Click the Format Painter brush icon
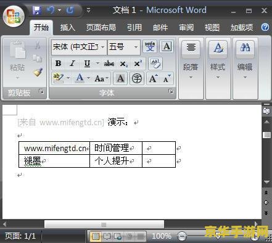The width and height of the screenshot is (272, 243). (38, 72)
